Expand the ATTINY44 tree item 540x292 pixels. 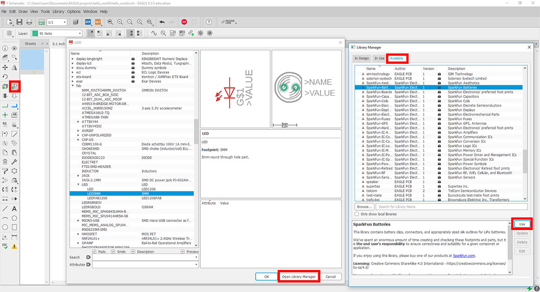(78, 122)
